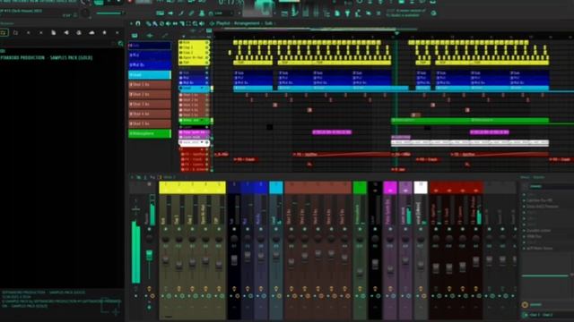Mute the TOP playlist track
574x322 pixels.
pos(207,63)
